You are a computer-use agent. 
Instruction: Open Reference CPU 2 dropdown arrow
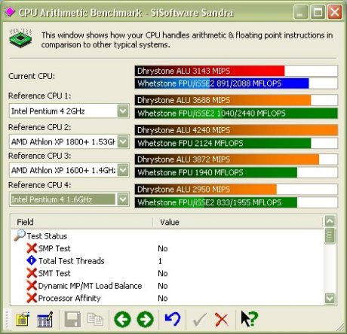coord(123,141)
